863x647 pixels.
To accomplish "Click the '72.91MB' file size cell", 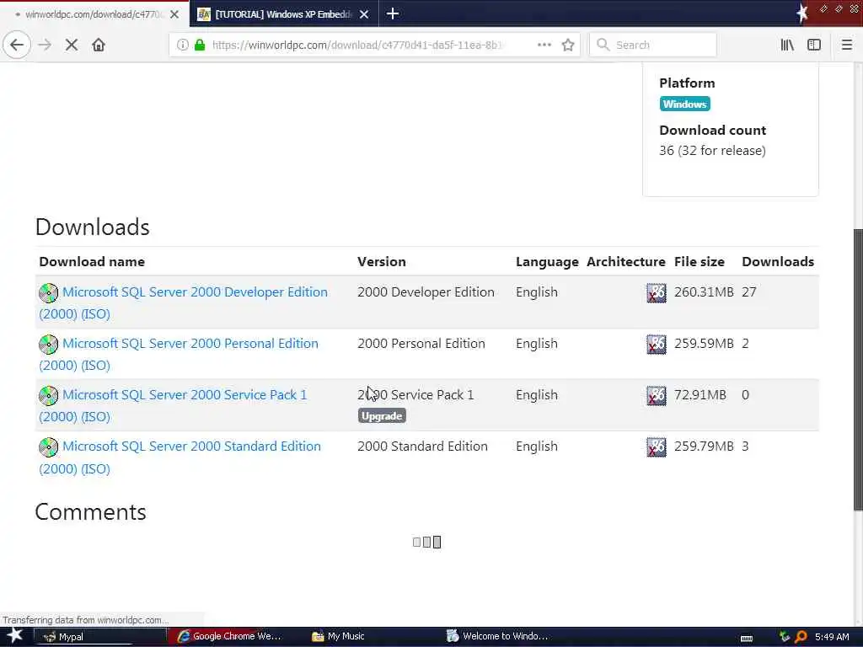I will 700,395.
